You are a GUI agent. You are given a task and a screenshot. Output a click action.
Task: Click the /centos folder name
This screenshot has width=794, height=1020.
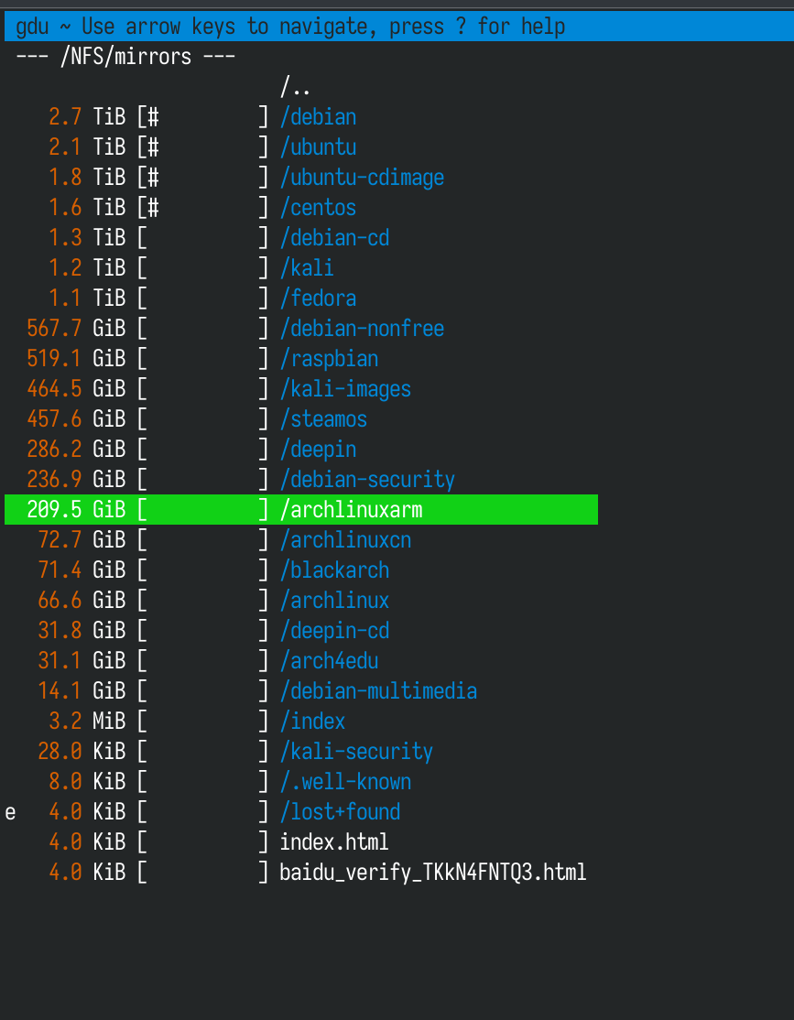click(x=318, y=208)
